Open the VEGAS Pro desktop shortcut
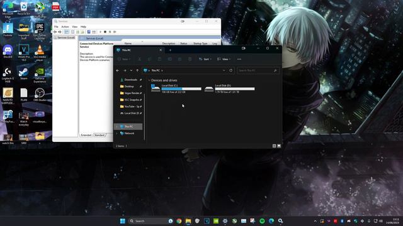Viewport: 403px width, 226px height. pyautogui.click(x=24, y=53)
